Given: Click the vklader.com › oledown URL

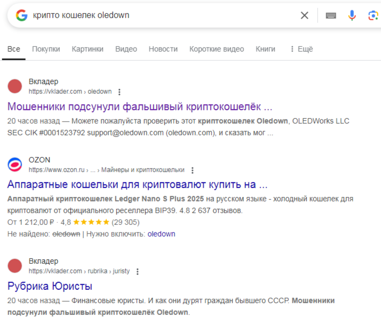Looking at the screenshot, I should [70, 92].
